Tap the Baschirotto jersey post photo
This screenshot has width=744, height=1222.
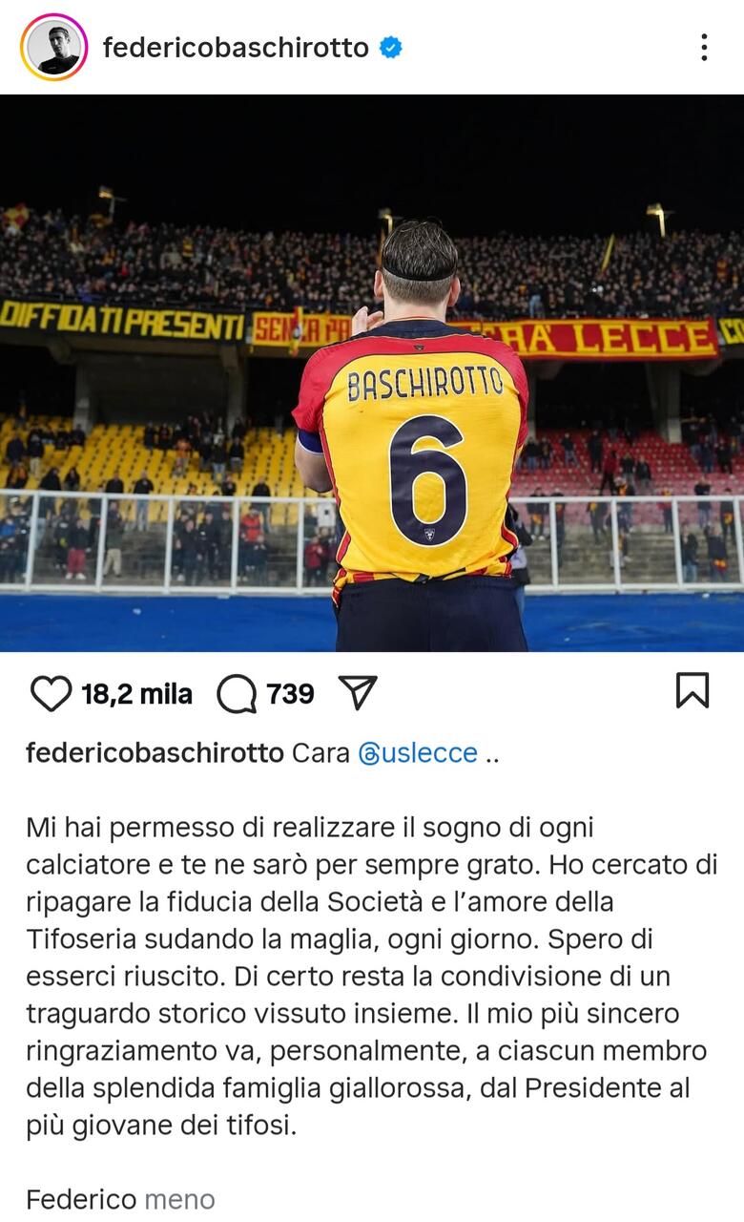coord(372,373)
